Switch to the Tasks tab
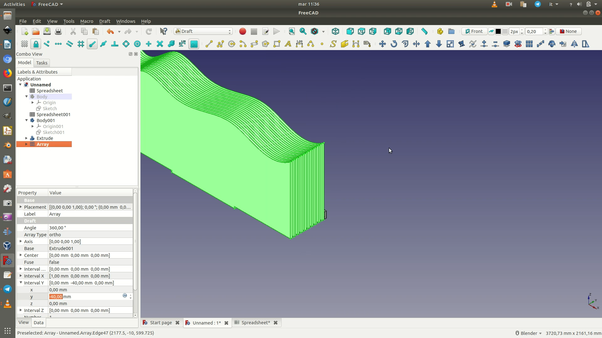The width and height of the screenshot is (602, 338). 42,63
